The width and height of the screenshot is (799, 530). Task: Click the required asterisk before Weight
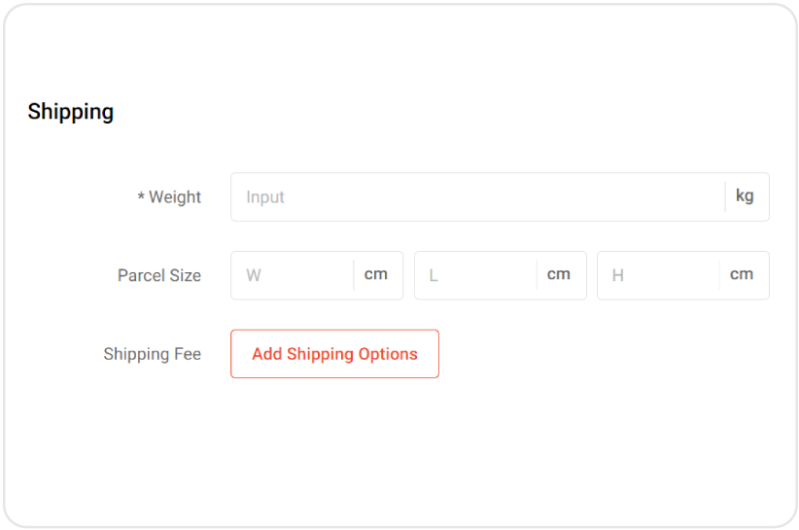[141, 197]
